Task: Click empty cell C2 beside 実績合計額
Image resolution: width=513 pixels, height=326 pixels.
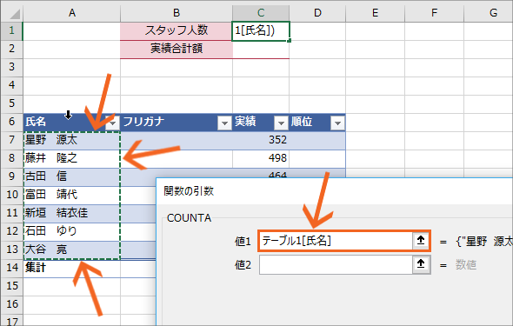Action: pos(261,49)
